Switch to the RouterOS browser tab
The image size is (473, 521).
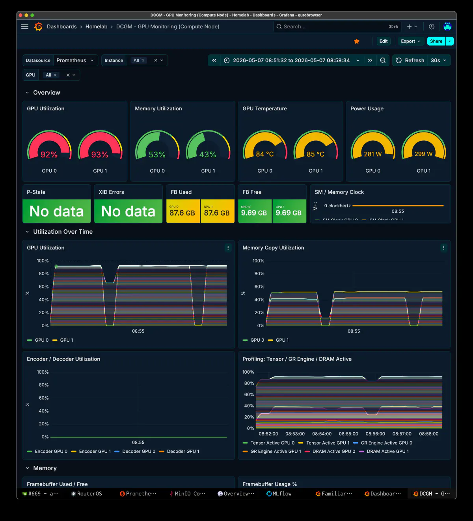click(x=87, y=493)
